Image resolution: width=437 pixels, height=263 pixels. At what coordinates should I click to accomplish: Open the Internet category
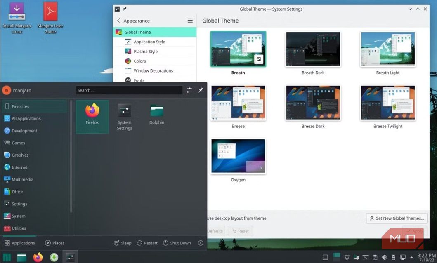tap(35, 167)
